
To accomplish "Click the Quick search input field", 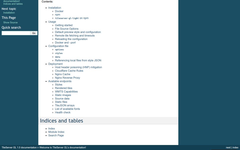I will (x=16, y=33).
